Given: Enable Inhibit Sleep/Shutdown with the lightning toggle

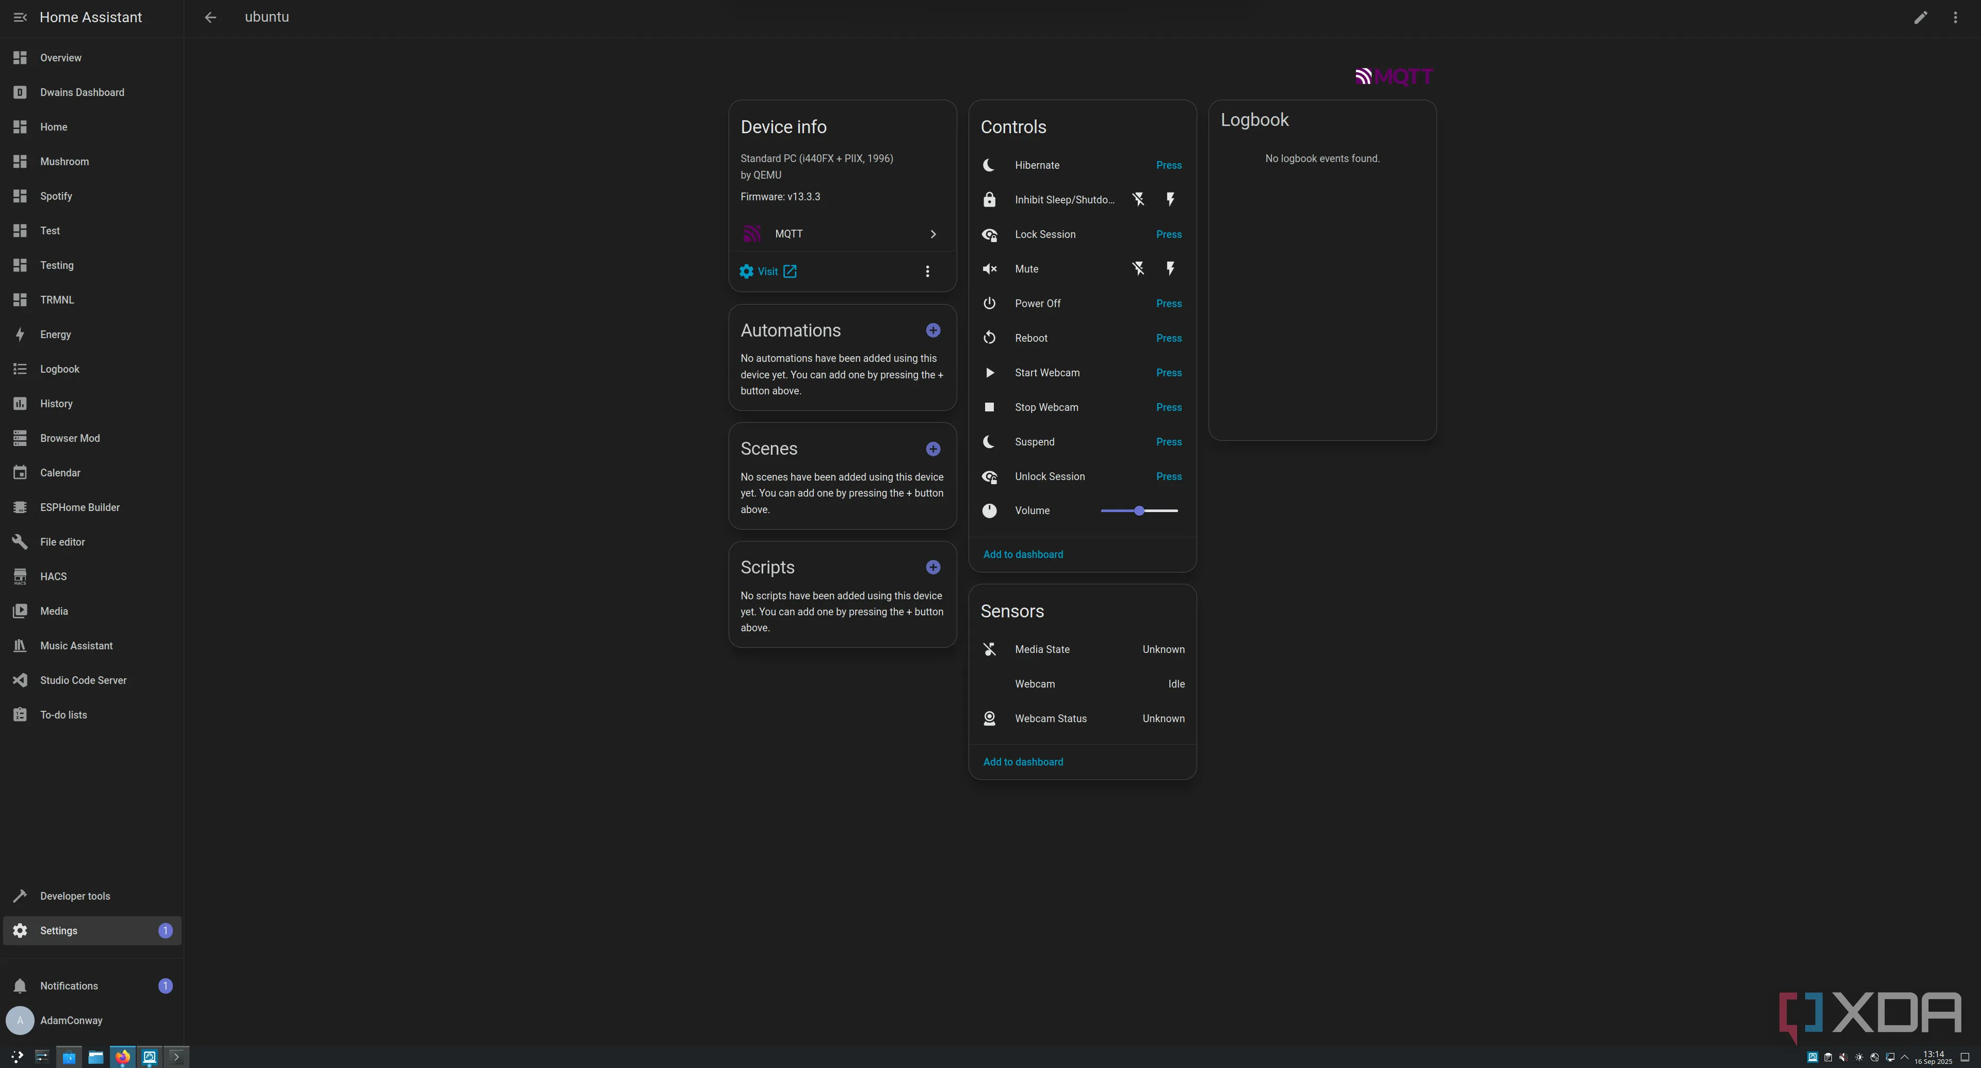Looking at the screenshot, I should 1170,199.
